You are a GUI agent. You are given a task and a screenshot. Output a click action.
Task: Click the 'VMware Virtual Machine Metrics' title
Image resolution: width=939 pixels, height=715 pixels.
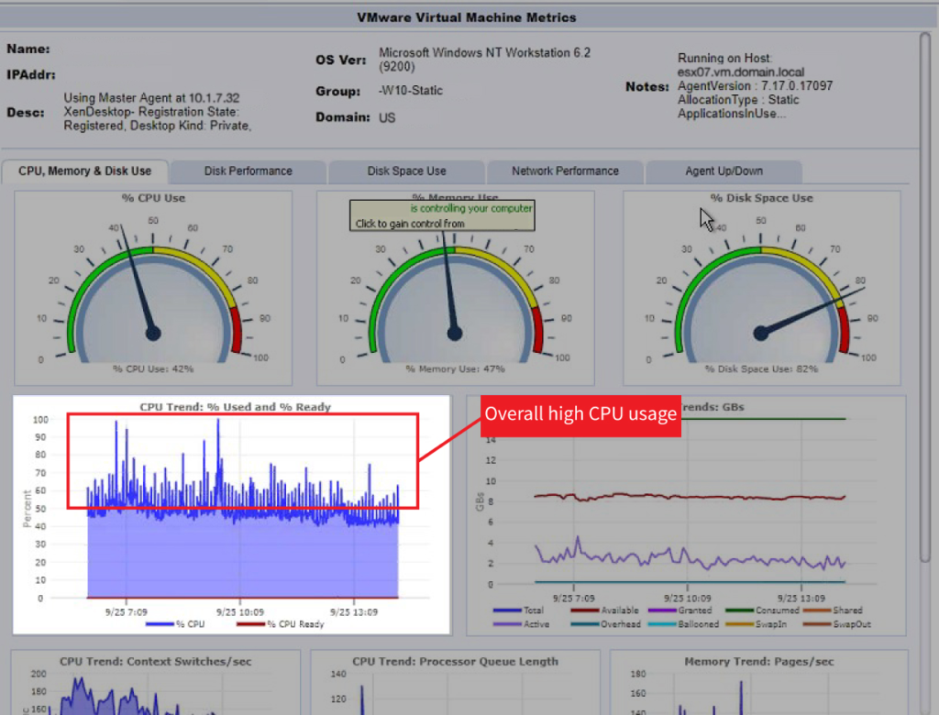467,17
